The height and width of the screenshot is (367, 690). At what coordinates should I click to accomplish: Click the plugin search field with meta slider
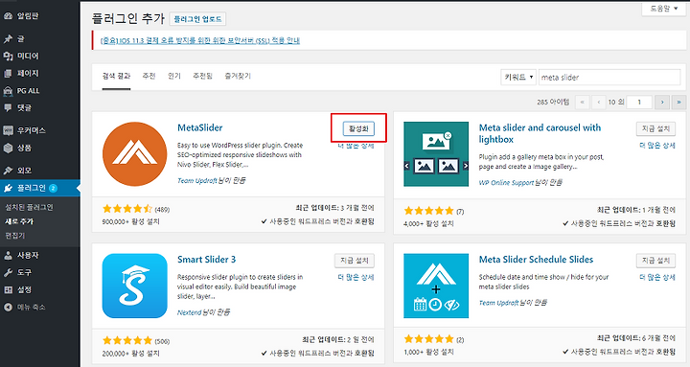[609, 78]
